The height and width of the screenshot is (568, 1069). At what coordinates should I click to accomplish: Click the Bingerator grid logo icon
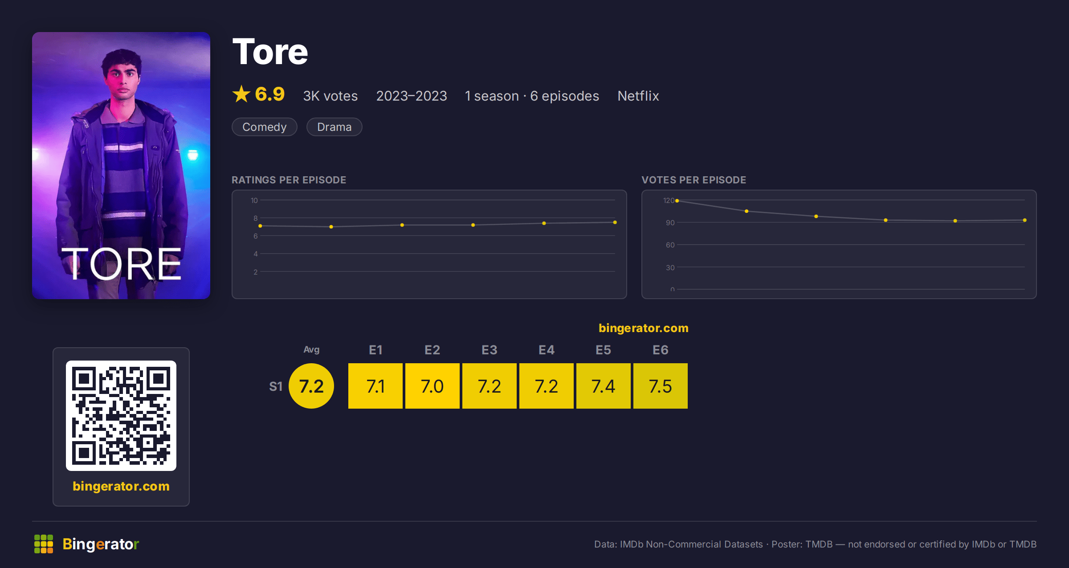coord(44,544)
